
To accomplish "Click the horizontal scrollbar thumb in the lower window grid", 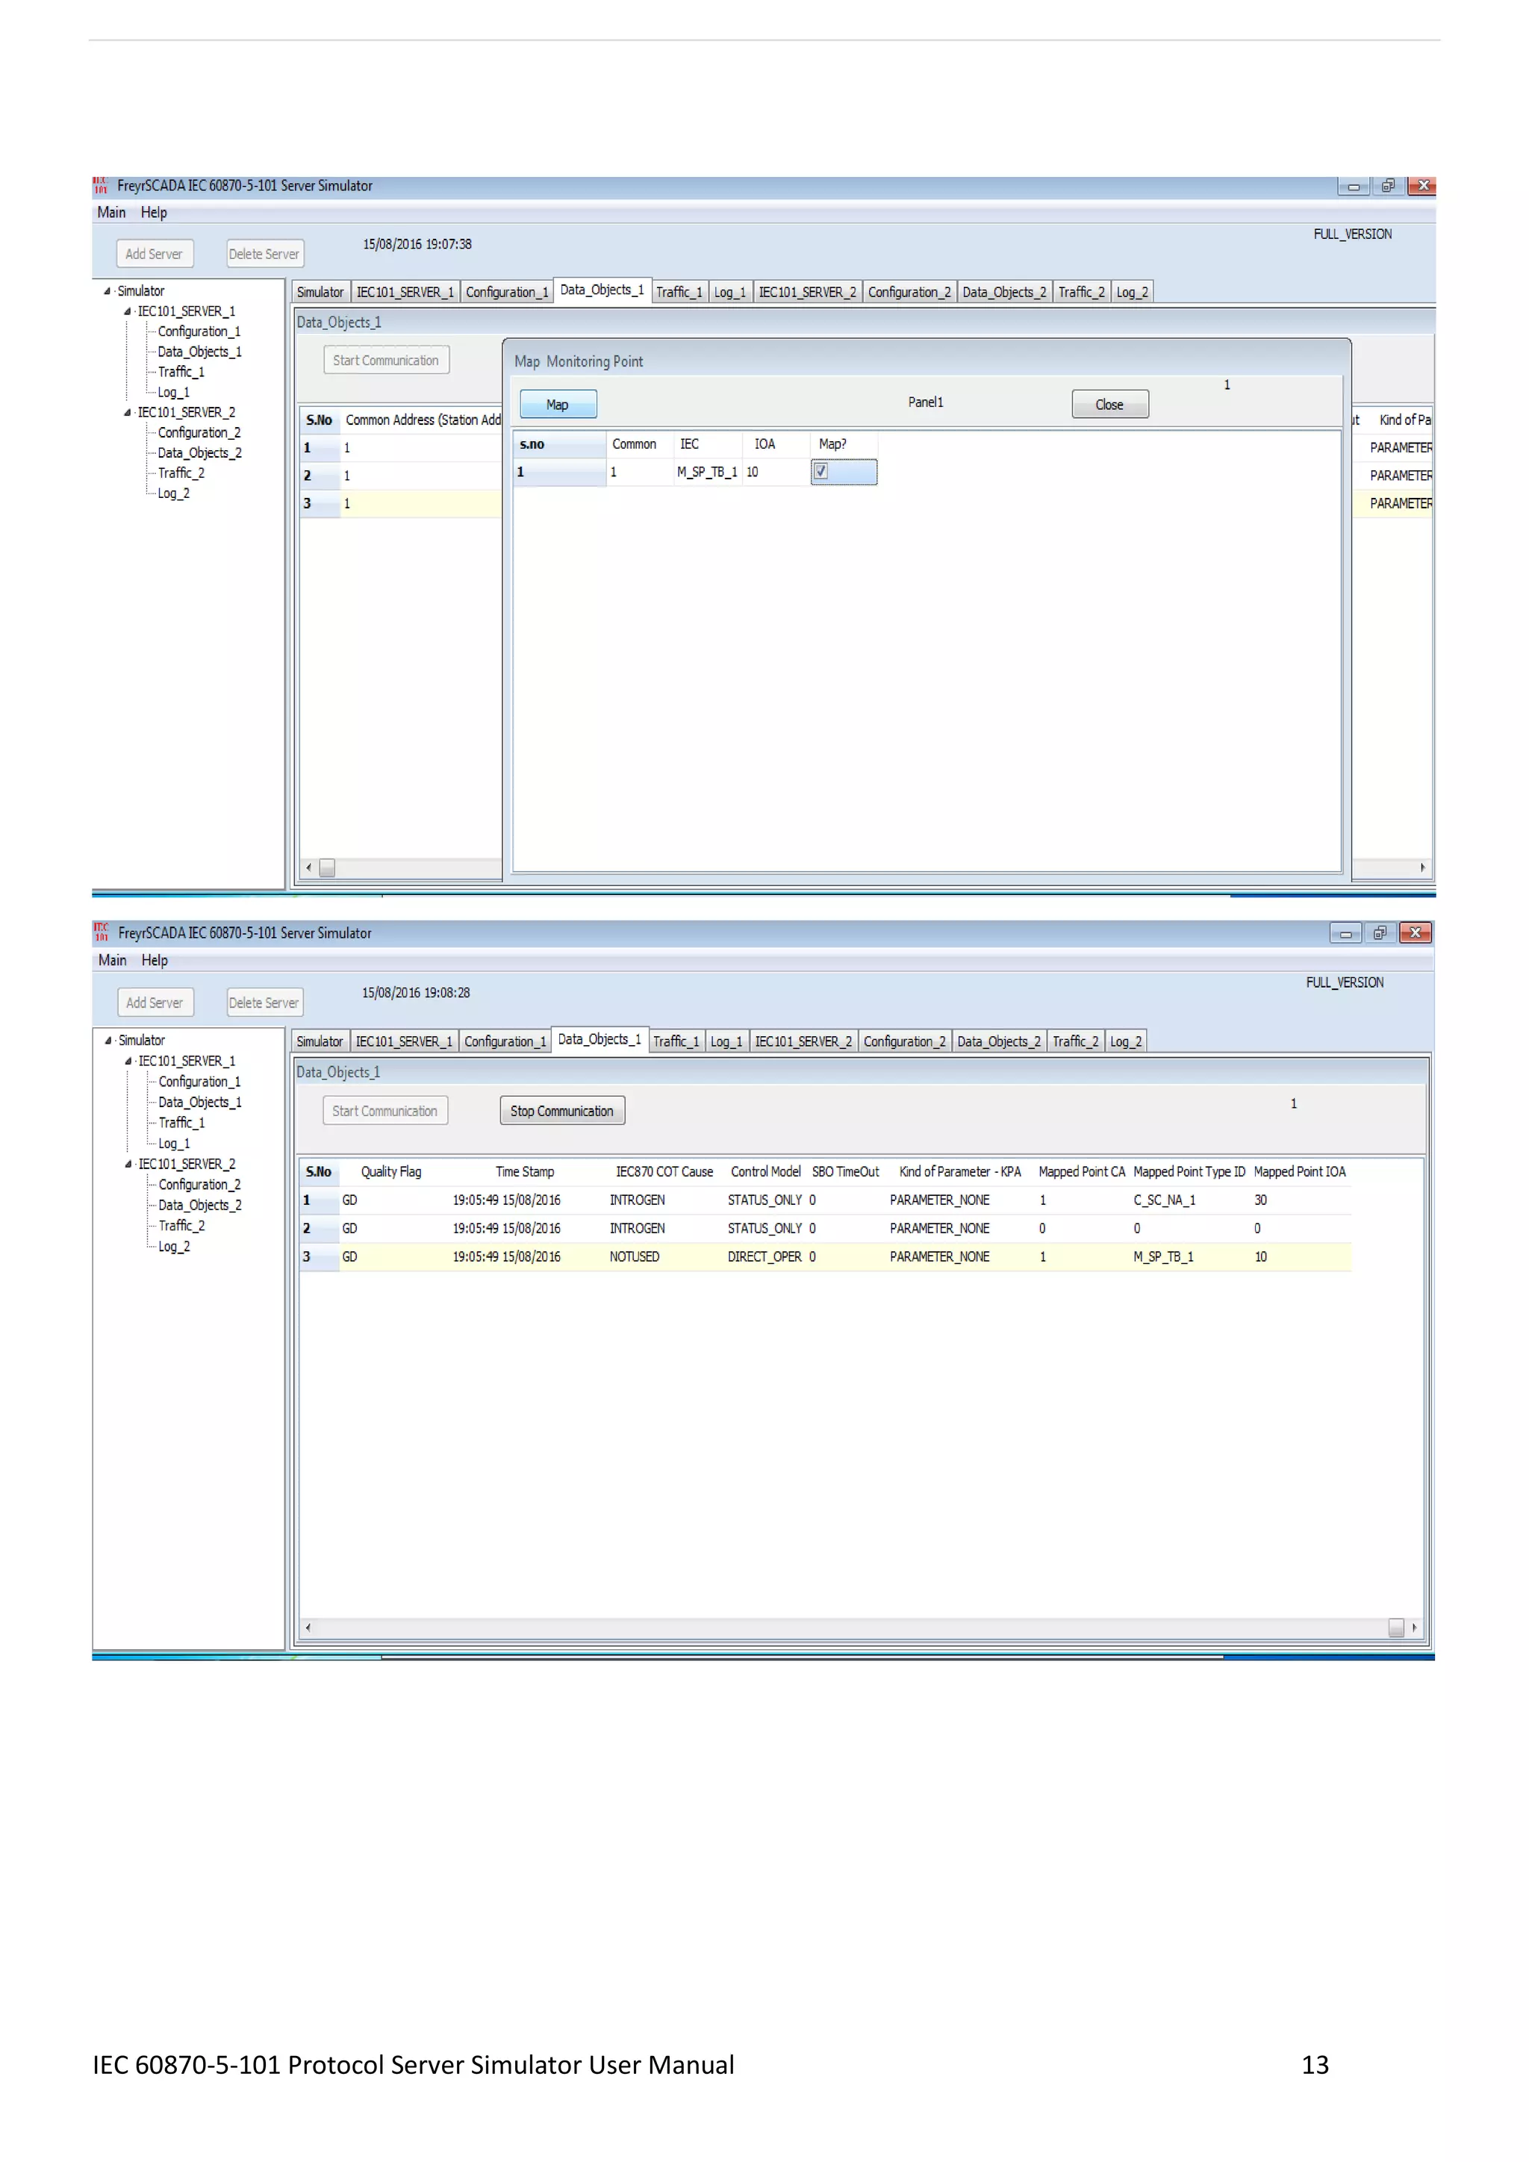I will coord(1396,1627).
